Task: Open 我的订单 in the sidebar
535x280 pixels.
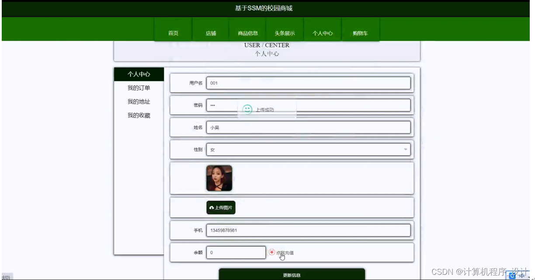Action: [139, 88]
